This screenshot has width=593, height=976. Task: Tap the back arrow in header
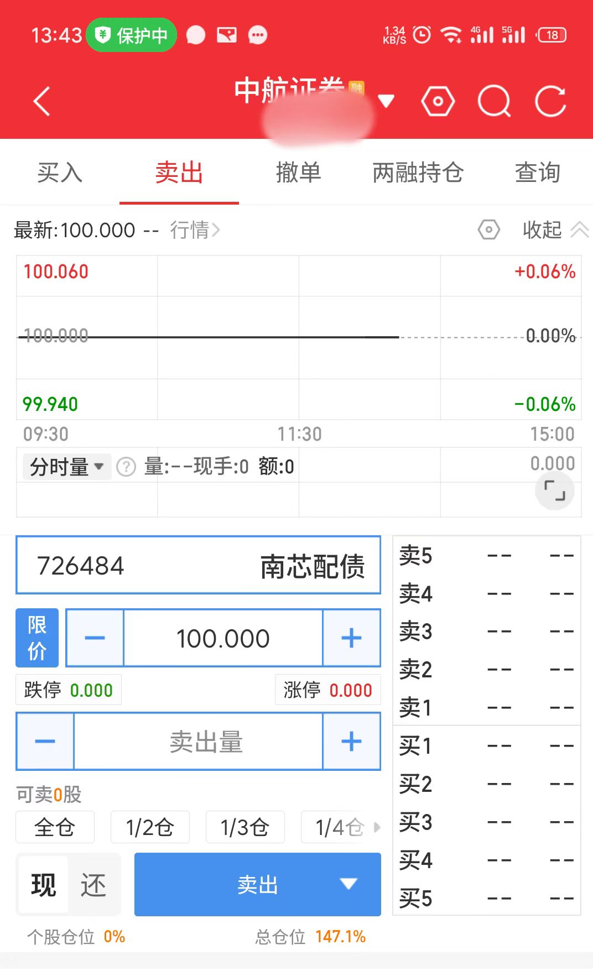pos(42,101)
